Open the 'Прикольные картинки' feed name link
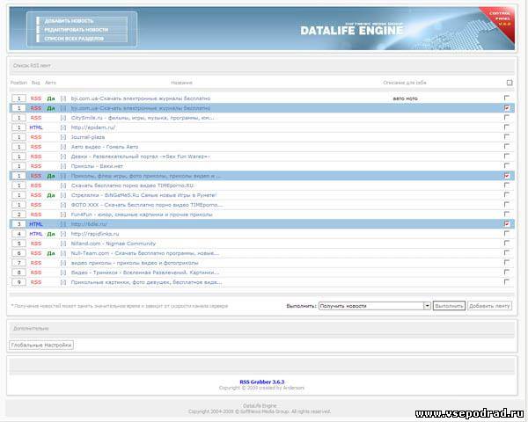 146,282
